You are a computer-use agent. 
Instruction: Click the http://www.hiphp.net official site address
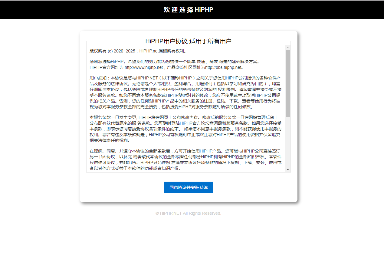(144, 67)
